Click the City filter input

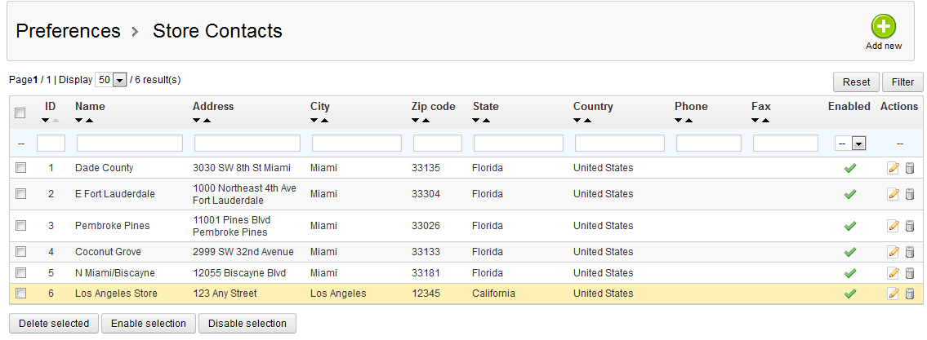356,144
